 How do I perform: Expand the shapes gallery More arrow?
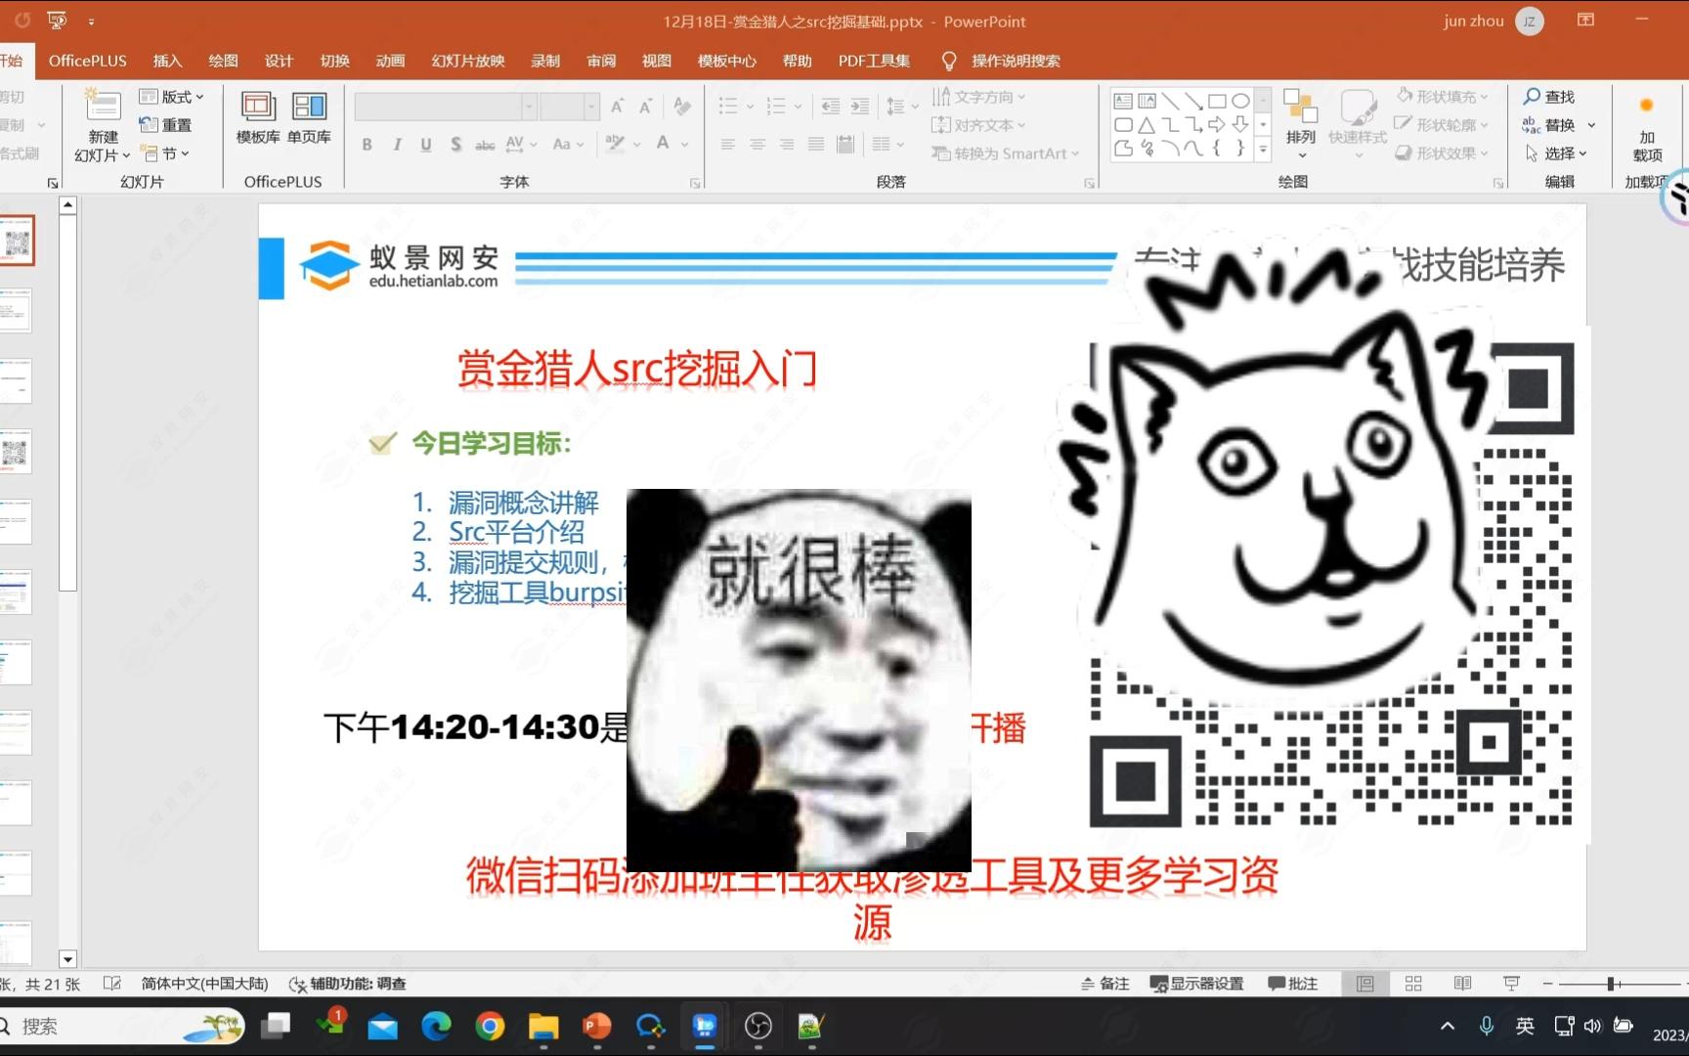coord(1263,150)
